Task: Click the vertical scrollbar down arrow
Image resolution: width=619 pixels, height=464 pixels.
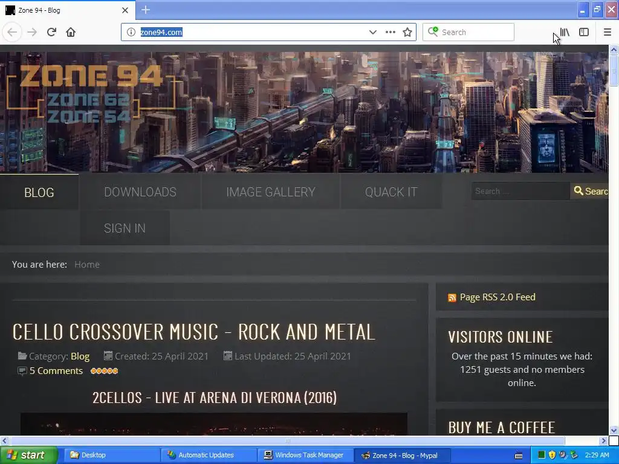Action: pyautogui.click(x=614, y=430)
